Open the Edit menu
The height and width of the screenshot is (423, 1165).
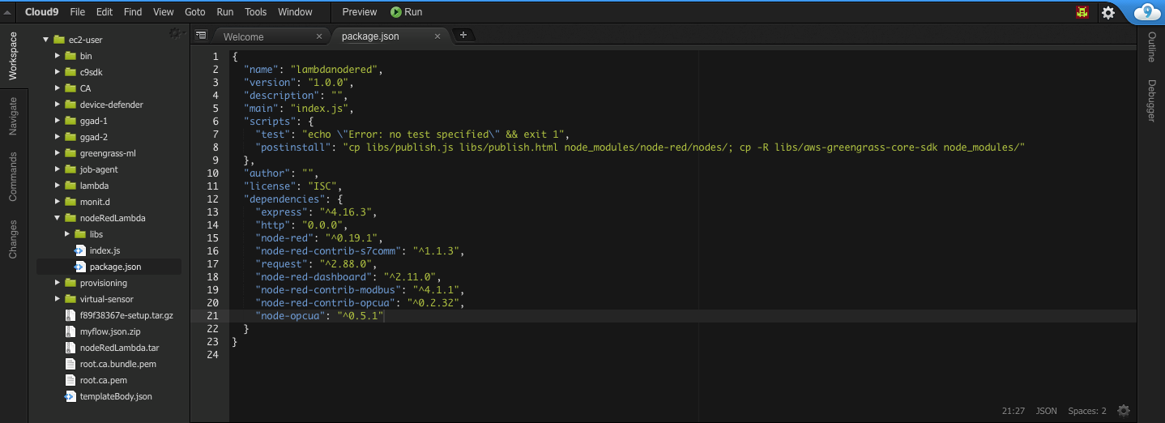coord(105,12)
